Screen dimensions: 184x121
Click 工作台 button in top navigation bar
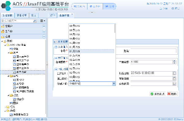(95, 6)
